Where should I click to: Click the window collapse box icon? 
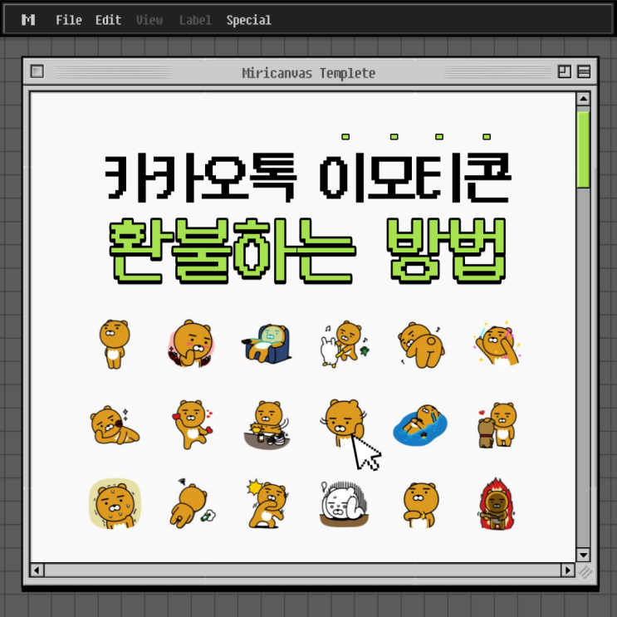584,71
